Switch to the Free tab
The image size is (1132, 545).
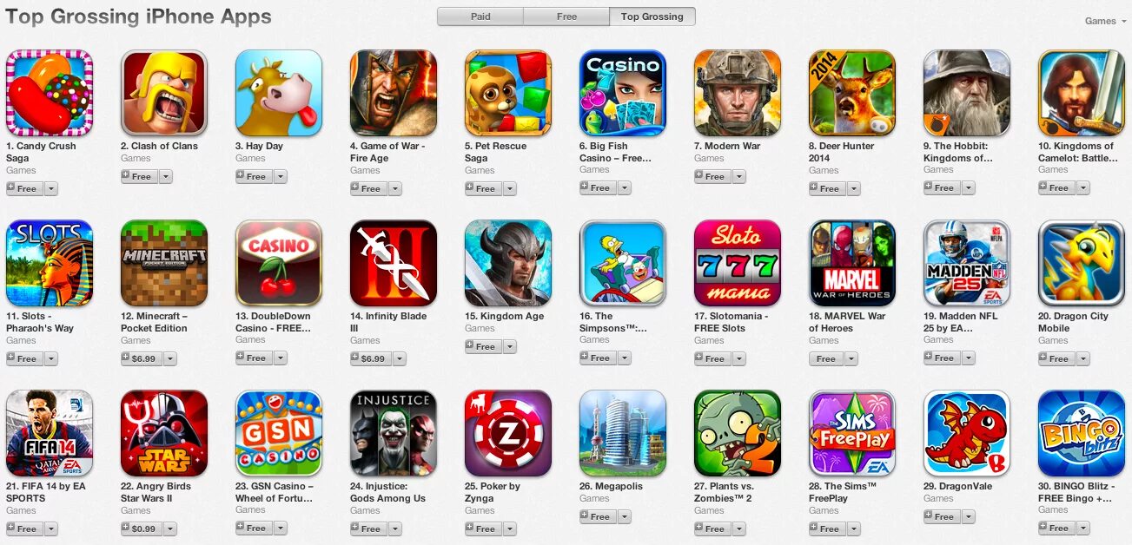[566, 16]
